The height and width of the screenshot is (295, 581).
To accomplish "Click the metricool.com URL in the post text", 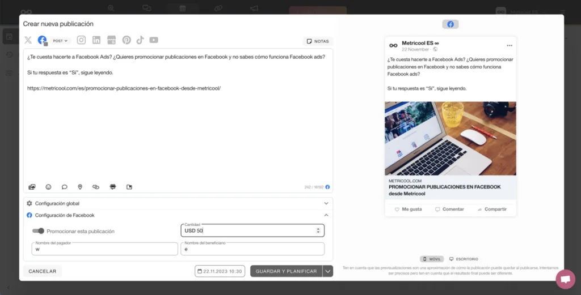I will (124, 88).
